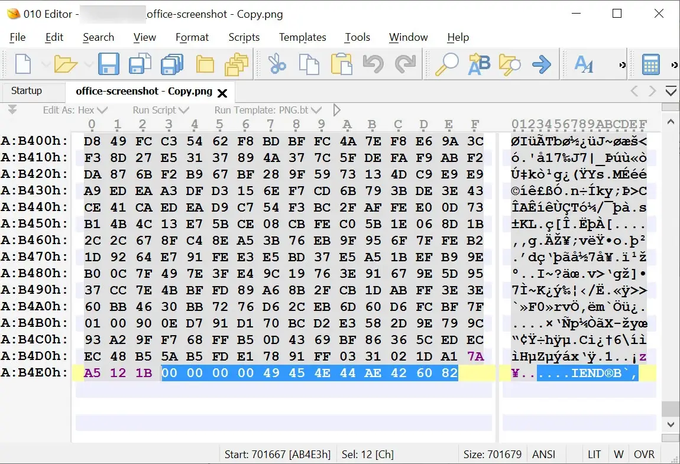
Task: Click address A:B4E0h row label
Action: (34, 372)
